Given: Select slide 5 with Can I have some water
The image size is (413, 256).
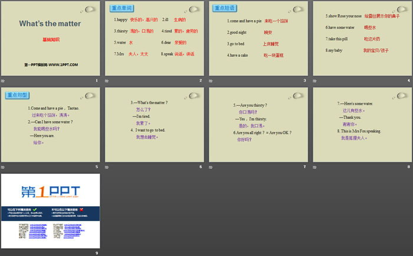Looking at the screenshot, I should pyautogui.click(x=51, y=125).
